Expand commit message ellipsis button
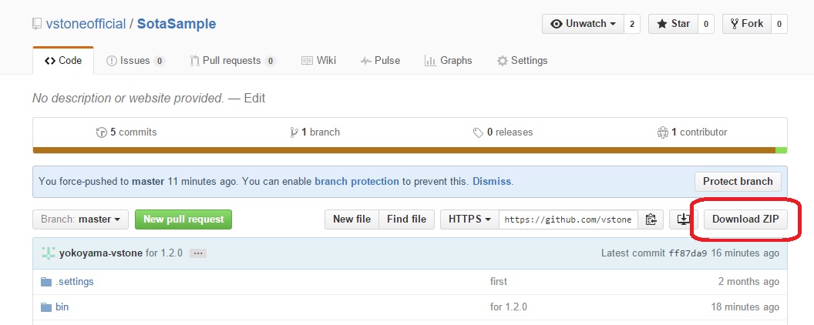Image resolution: width=814 pixels, height=325 pixels. (198, 253)
